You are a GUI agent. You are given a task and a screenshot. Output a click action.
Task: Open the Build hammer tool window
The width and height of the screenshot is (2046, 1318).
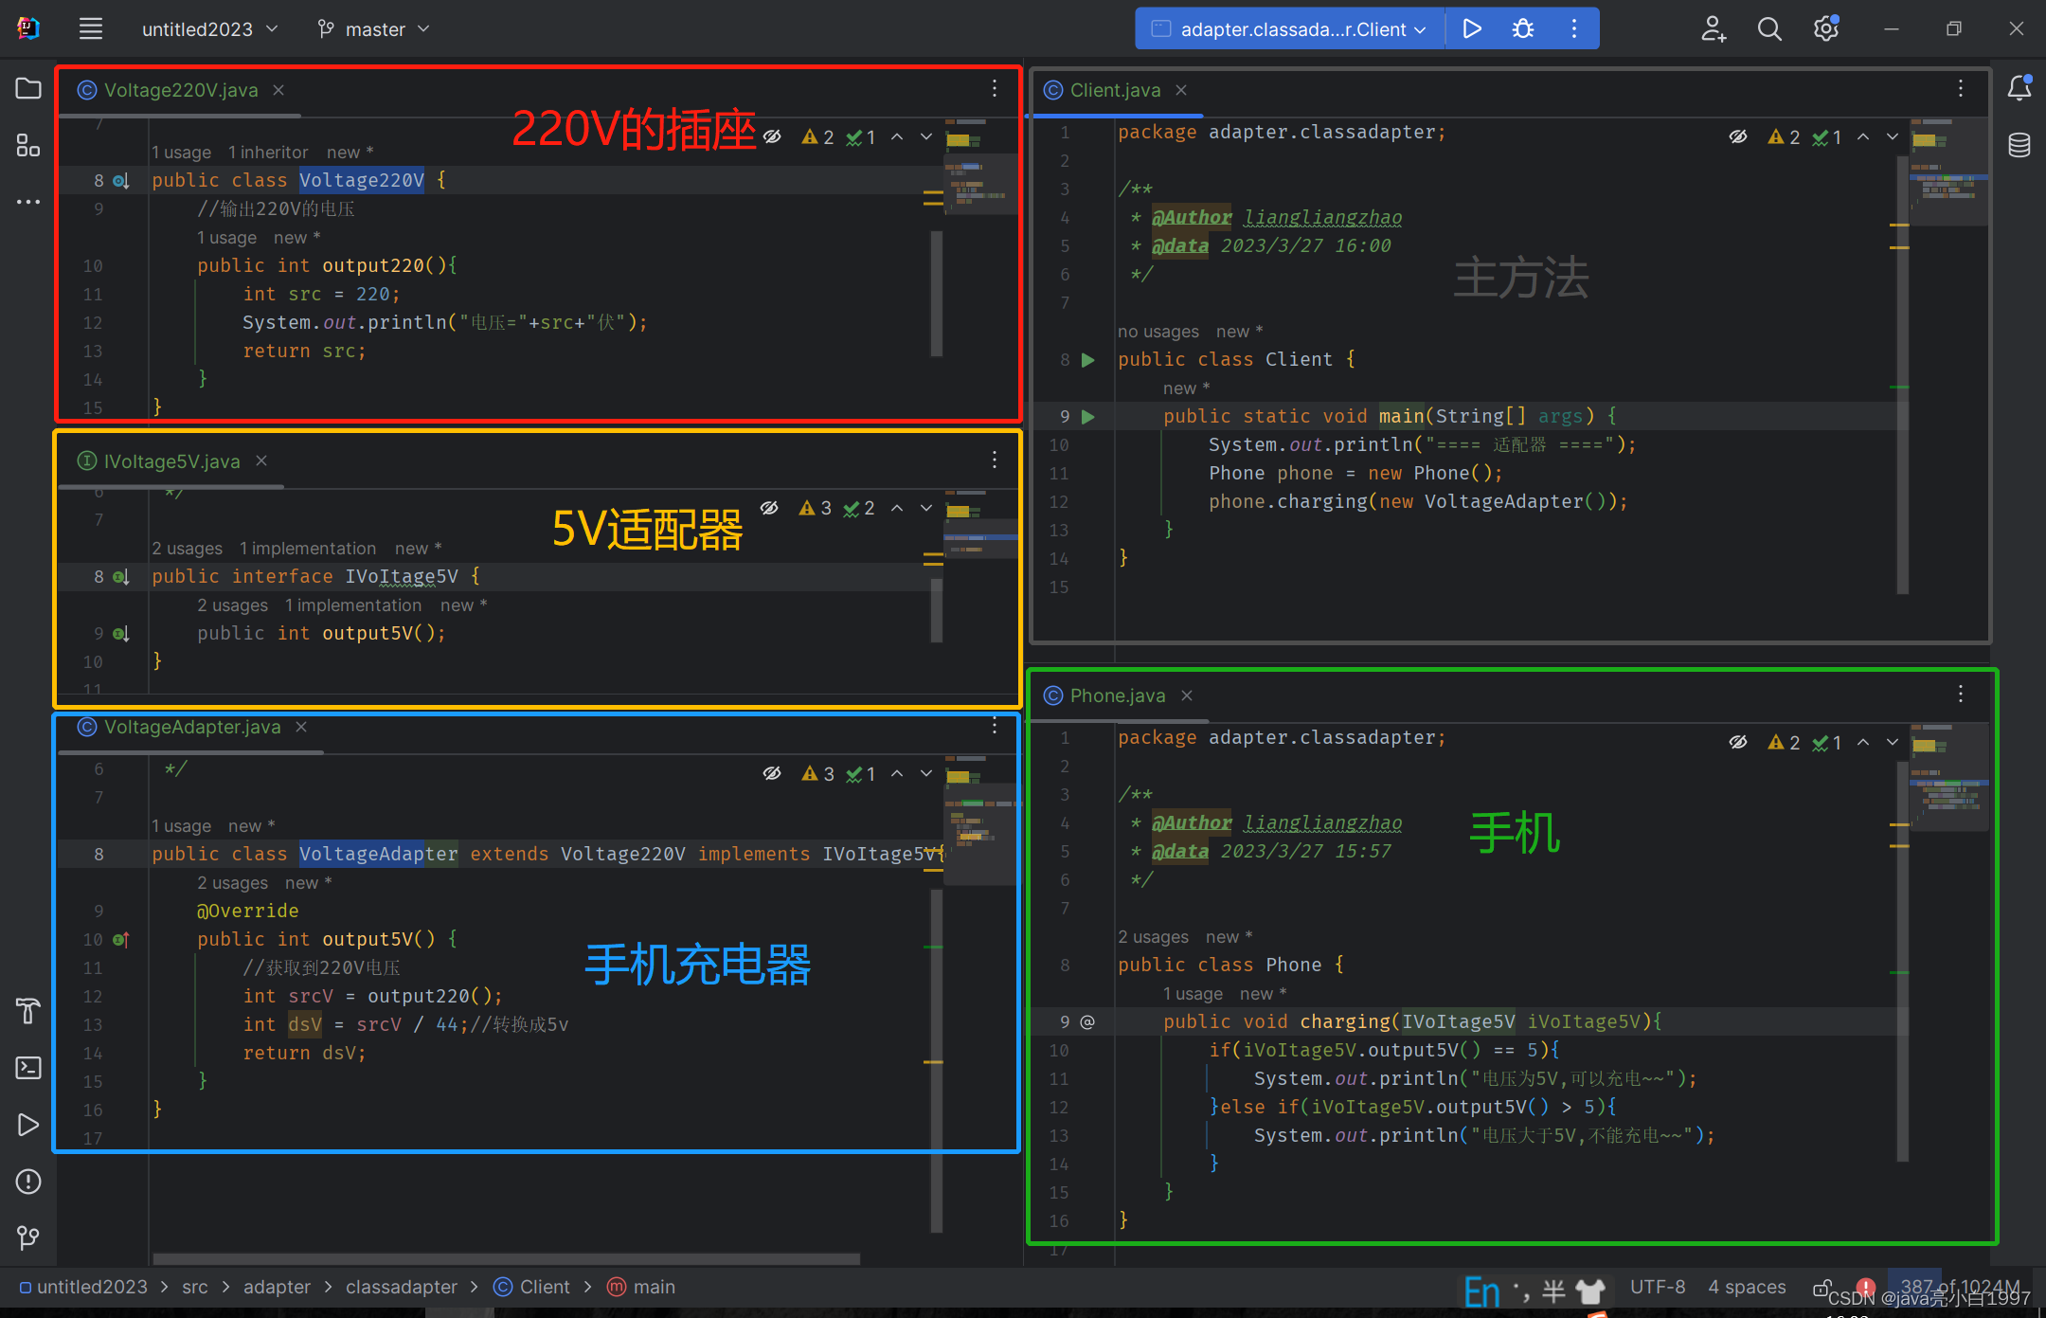pos(28,1011)
